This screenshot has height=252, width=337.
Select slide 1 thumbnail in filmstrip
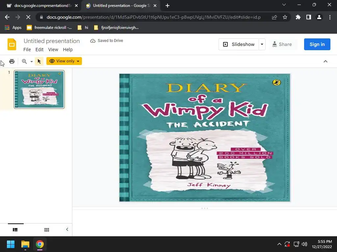click(x=39, y=89)
